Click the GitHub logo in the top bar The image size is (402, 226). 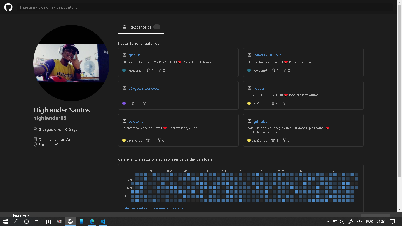[8, 7]
